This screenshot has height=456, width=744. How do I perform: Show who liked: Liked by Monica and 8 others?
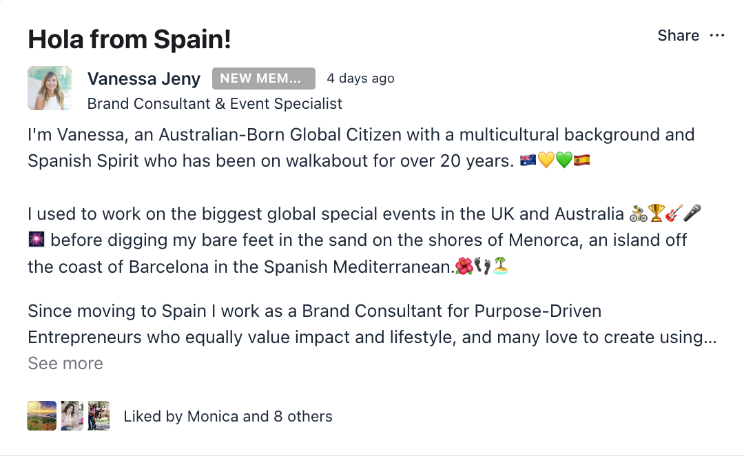pyautogui.click(x=227, y=416)
